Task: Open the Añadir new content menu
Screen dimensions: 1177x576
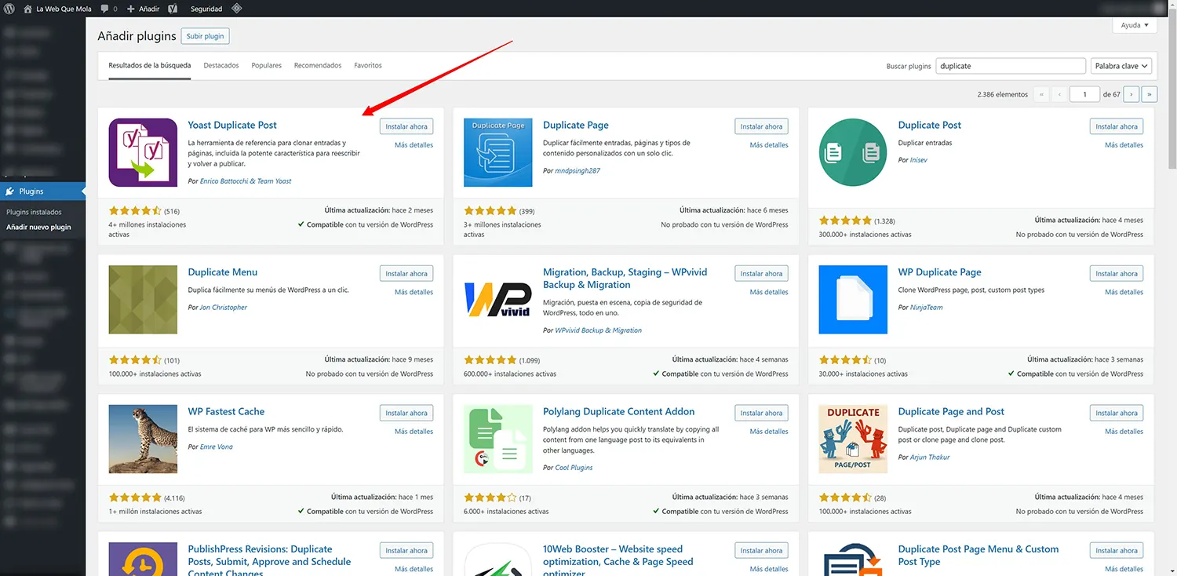Action: (144, 9)
